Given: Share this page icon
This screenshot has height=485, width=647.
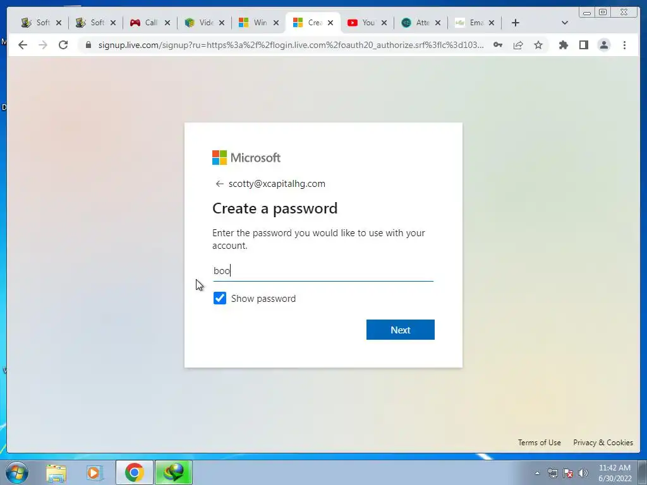Looking at the screenshot, I should click(x=518, y=45).
